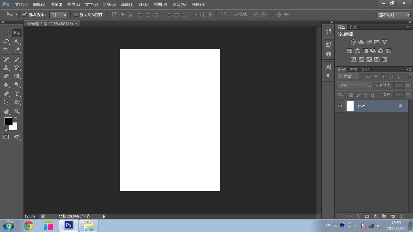Create a new layer icon
The height and width of the screenshot is (232, 413).
click(393, 216)
